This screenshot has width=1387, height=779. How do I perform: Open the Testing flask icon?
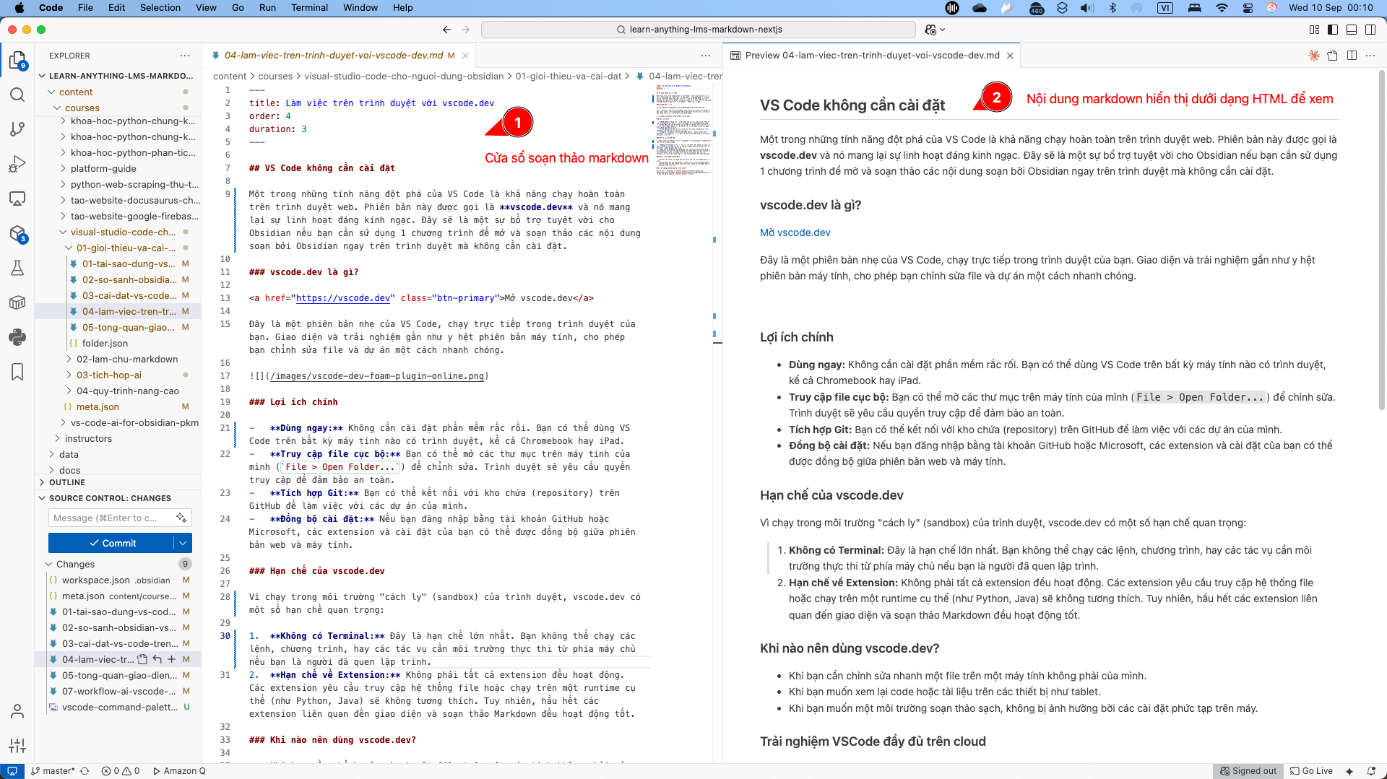tap(17, 268)
